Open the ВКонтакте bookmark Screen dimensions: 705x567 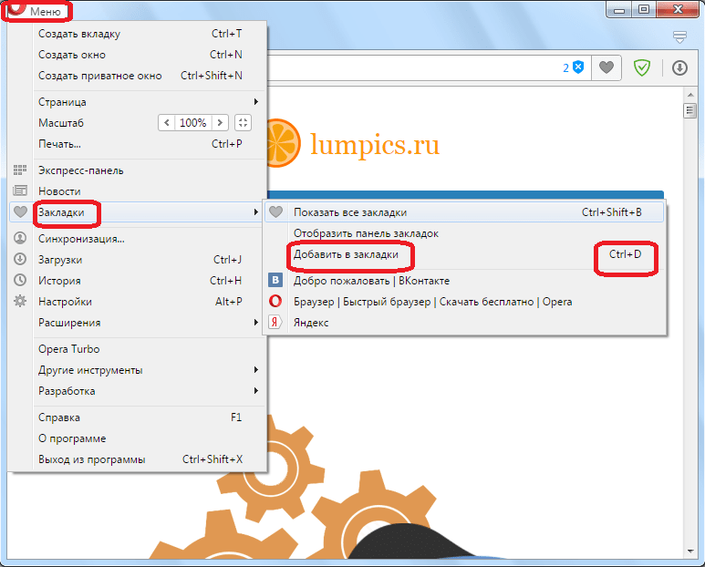(464, 281)
